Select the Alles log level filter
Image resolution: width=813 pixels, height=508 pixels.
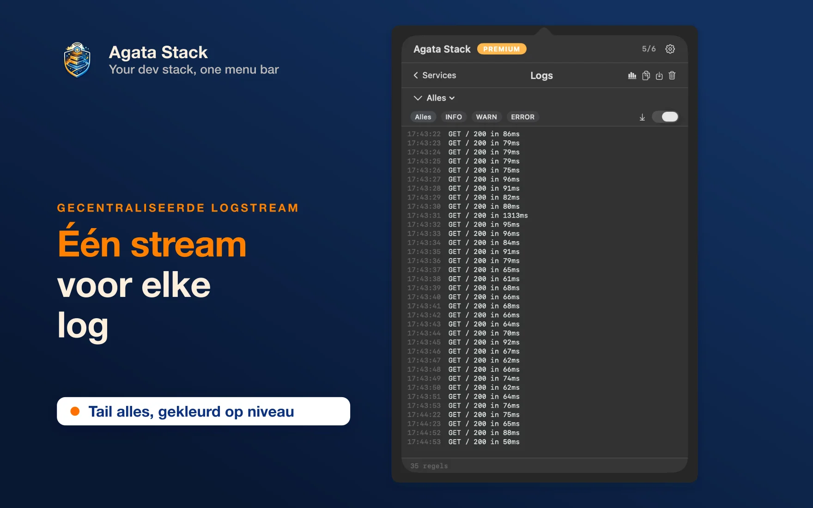[x=423, y=117]
